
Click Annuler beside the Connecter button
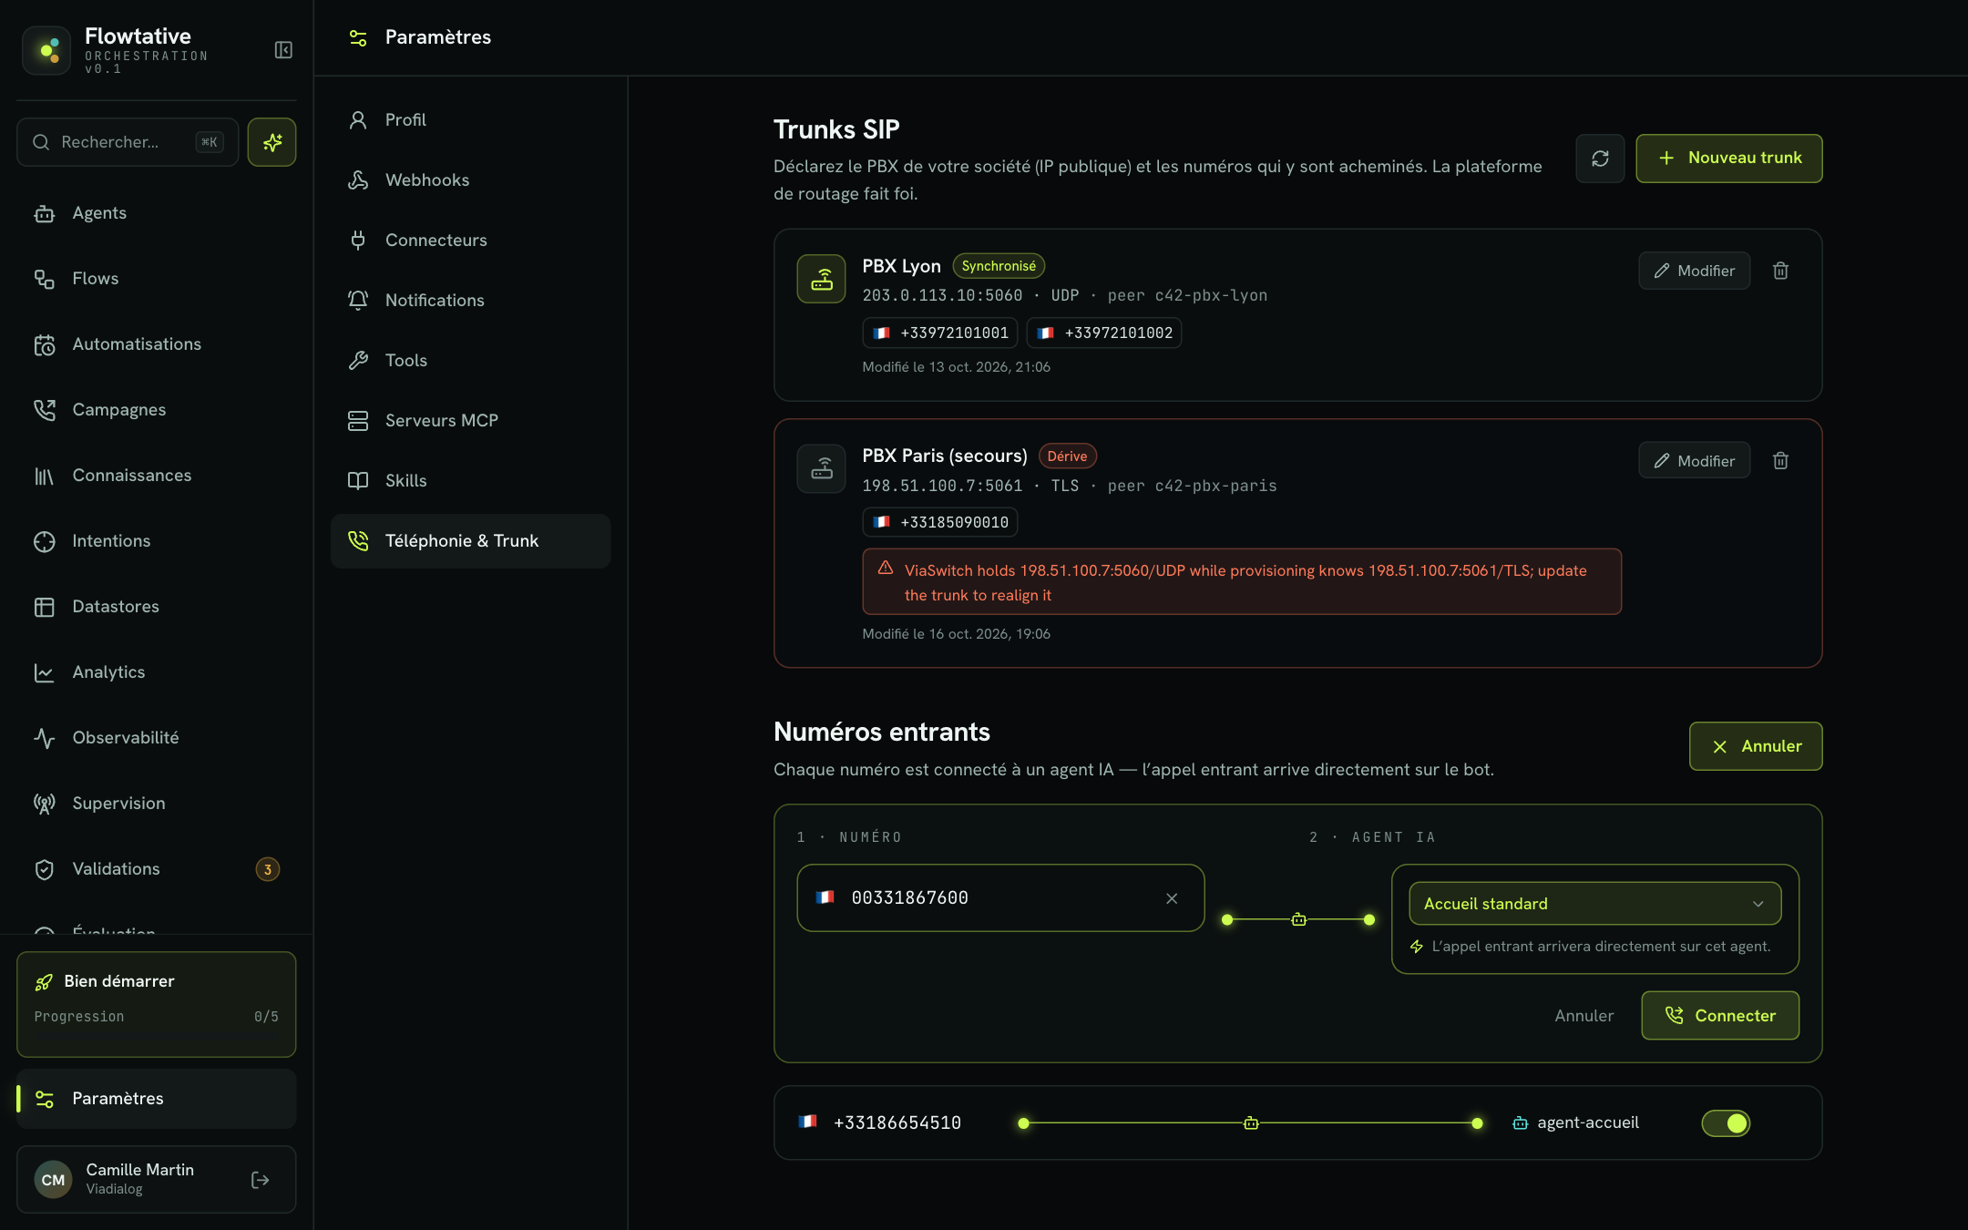point(1584,1016)
